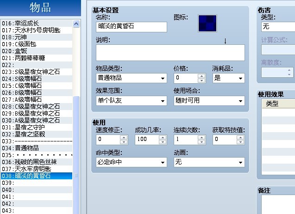Click the 类型 column header in 使用效果
295x214 pixels.
point(278,104)
